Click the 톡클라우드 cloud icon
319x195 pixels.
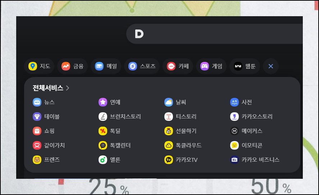pos(169,145)
